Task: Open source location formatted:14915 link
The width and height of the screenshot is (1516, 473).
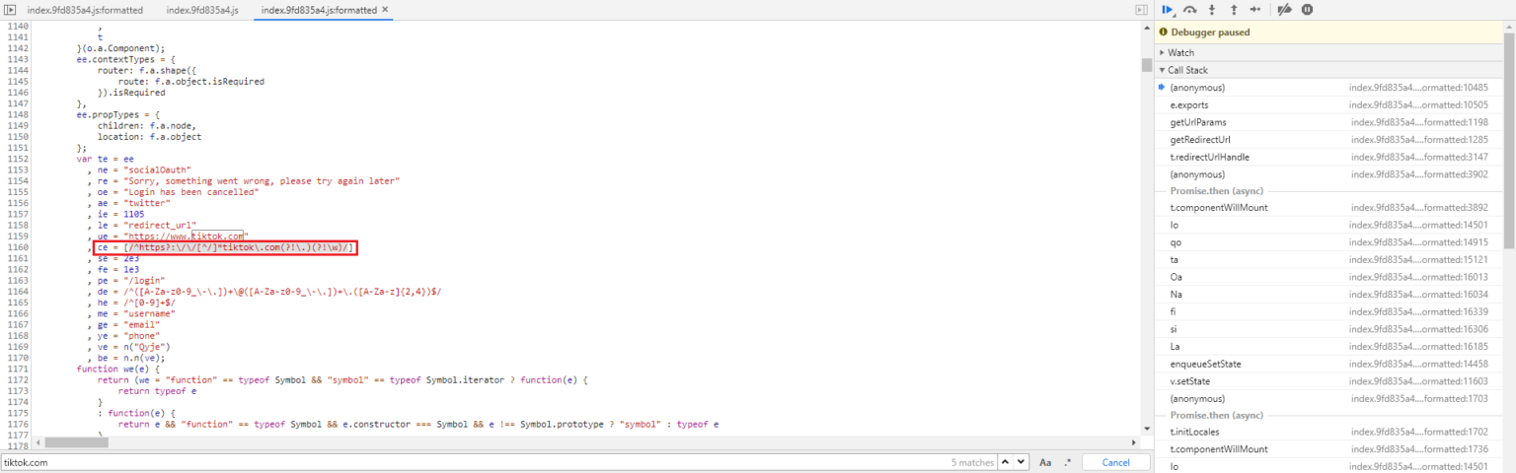Action: (1419, 242)
